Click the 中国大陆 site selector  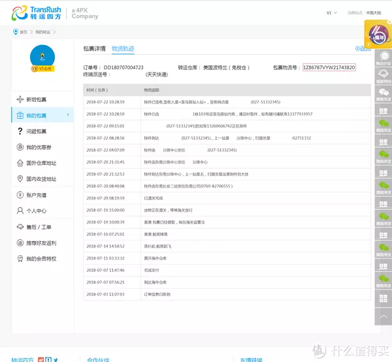pyautogui.click(x=374, y=13)
